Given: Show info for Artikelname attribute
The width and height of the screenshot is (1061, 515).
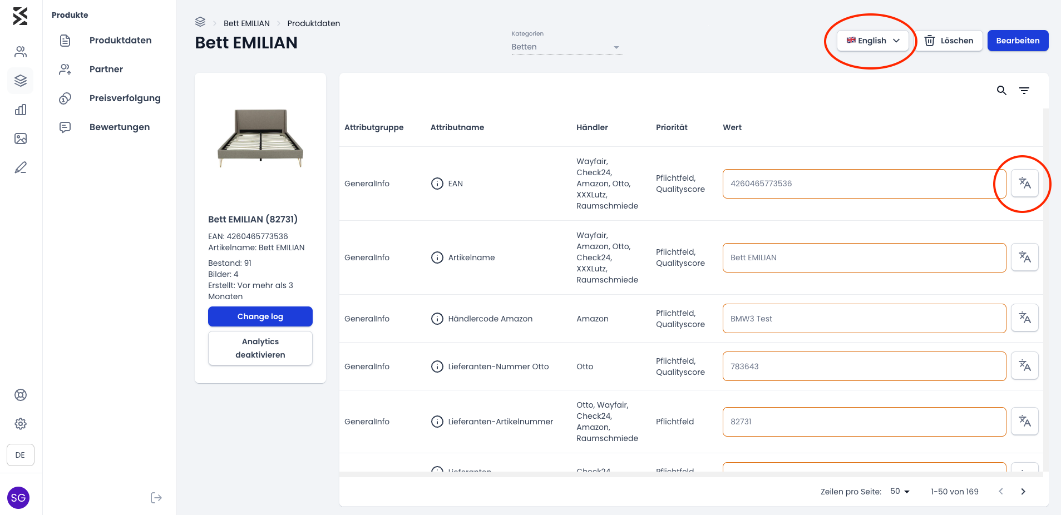Looking at the screenshot, I should coord(437,257).
